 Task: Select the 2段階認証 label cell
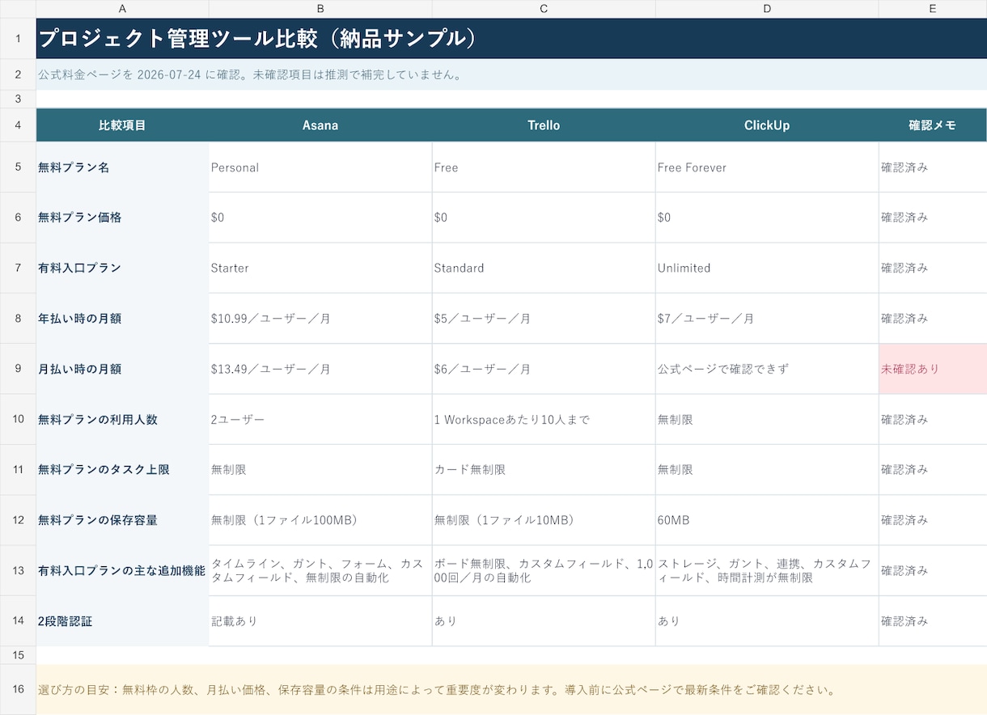pos(122,620)
